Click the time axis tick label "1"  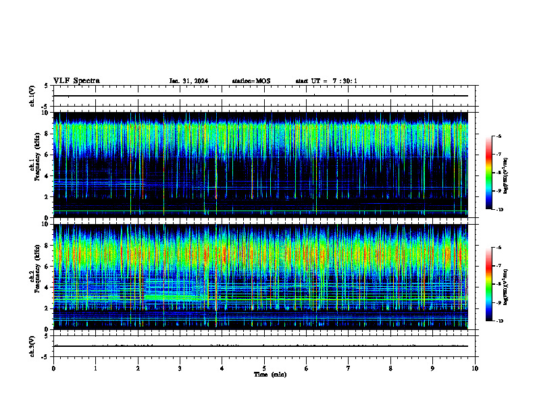[95, 368]
